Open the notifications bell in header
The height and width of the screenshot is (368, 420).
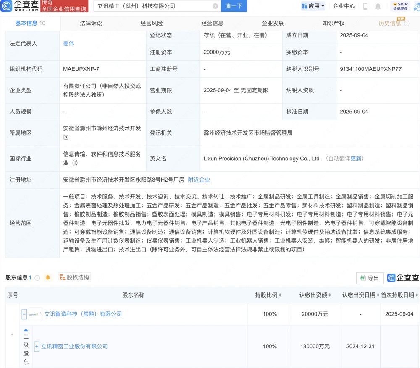[378, 6]
